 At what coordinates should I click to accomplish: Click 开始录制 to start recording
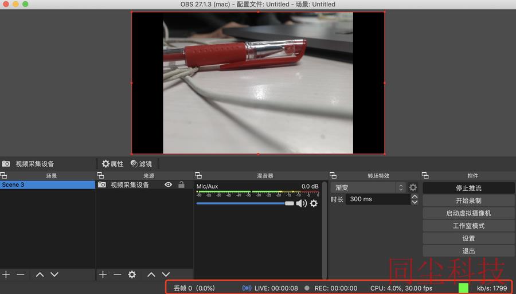(x=468, y=201)
